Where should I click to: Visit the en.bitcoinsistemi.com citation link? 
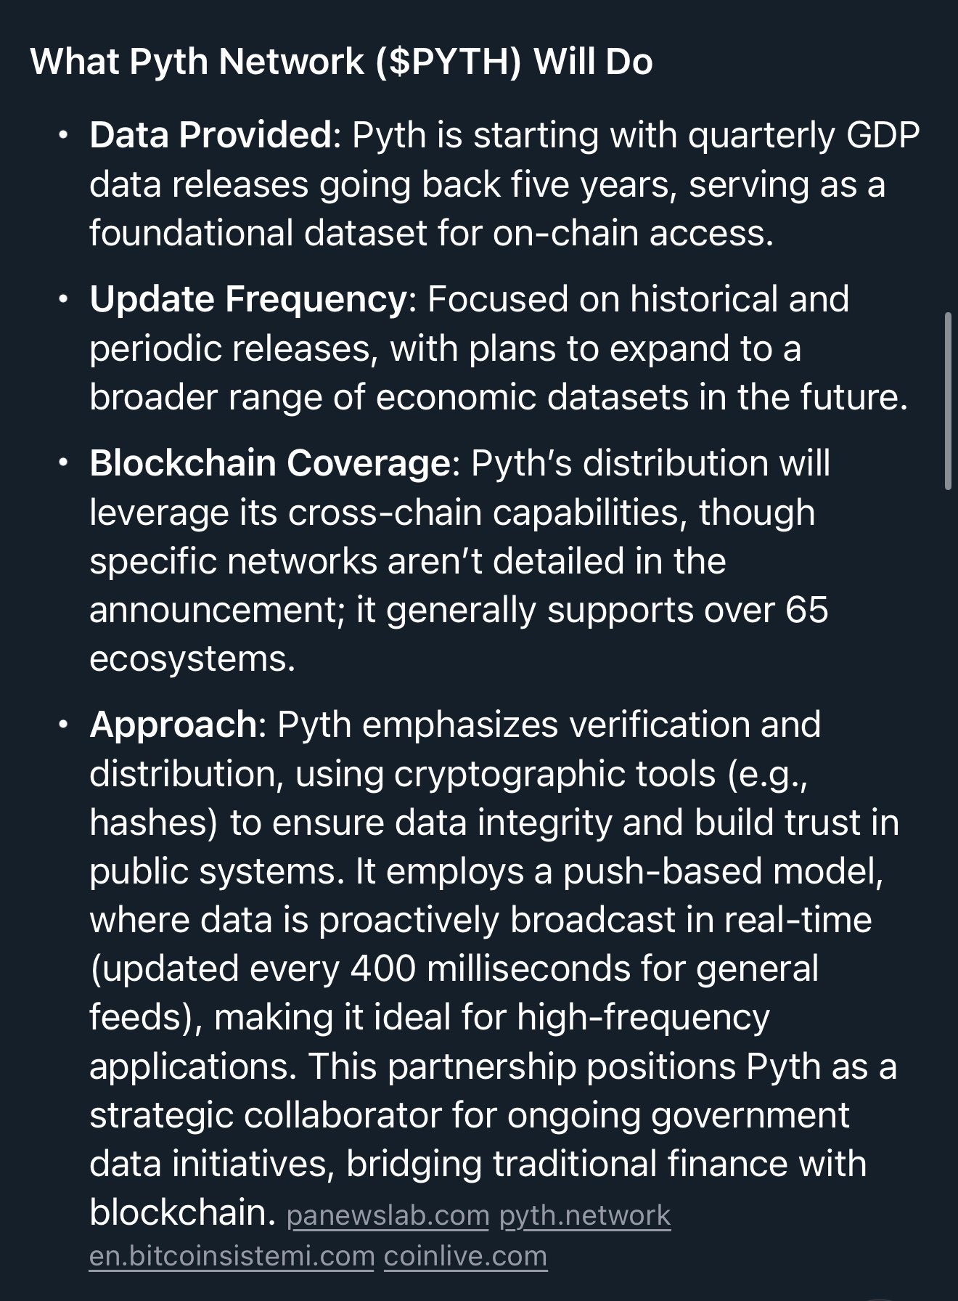pos(232,1256)
